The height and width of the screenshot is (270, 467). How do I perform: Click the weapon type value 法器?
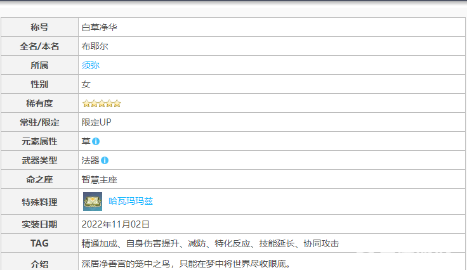point(90,160)
